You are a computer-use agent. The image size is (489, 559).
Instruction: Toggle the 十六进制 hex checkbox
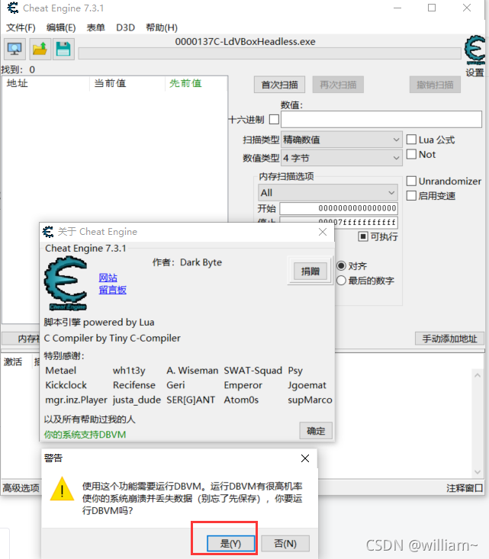[x=274, y=120]
